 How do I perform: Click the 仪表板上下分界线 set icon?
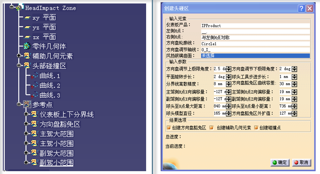34,114
